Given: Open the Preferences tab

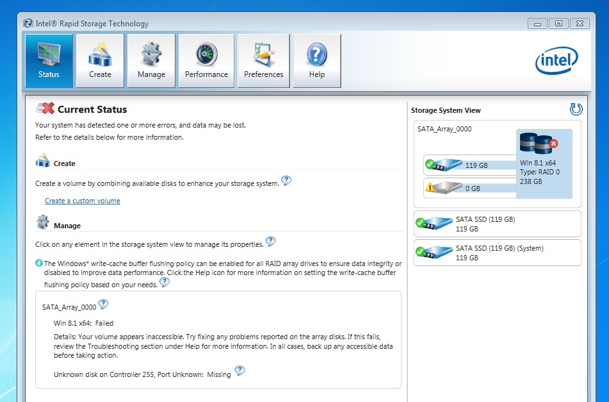Looking at the screenshot, I should point(263,61).
